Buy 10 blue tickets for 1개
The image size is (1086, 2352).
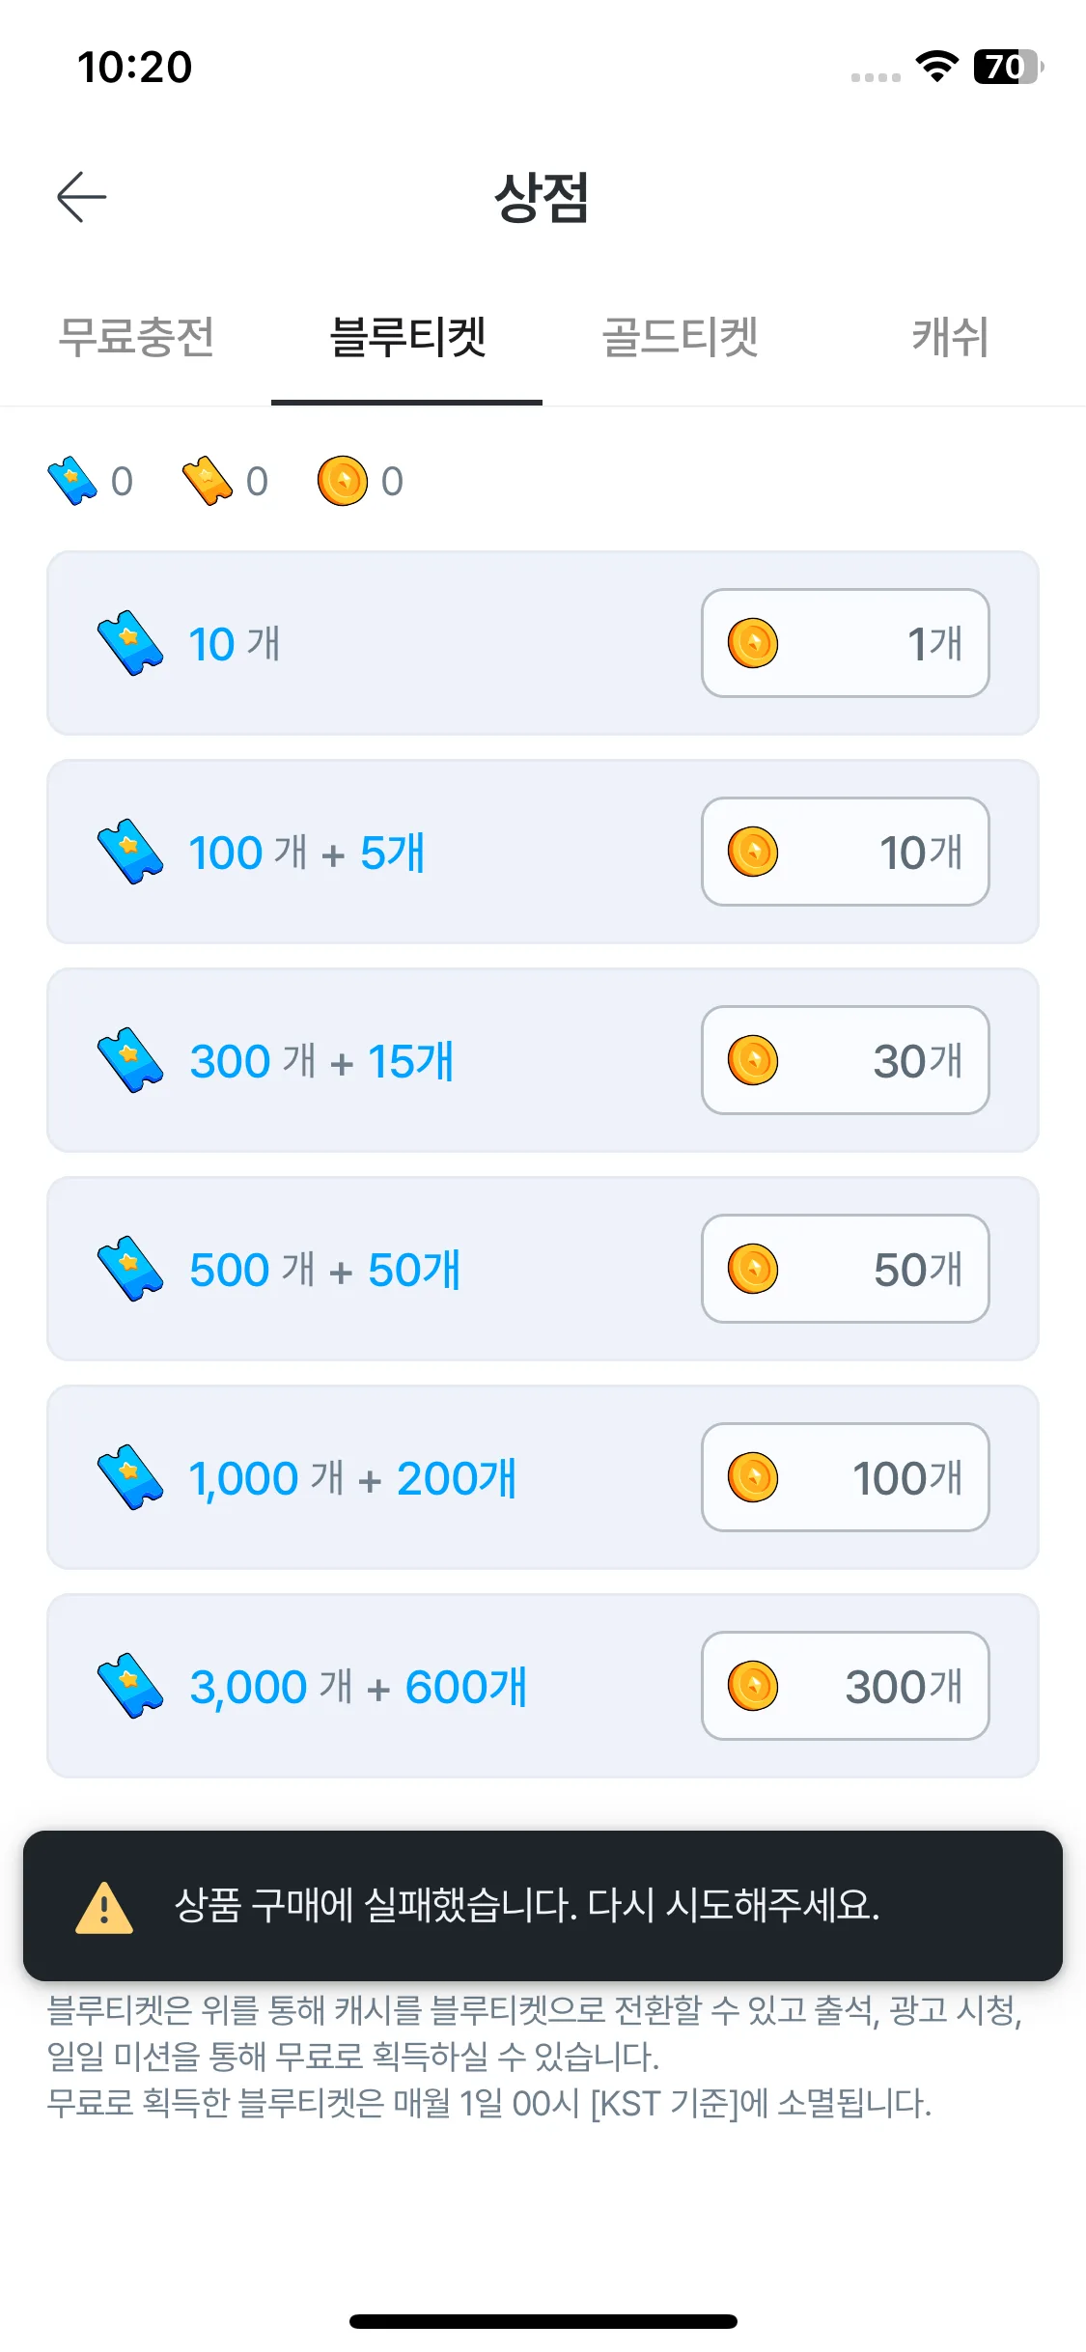[x=846, y=643]
